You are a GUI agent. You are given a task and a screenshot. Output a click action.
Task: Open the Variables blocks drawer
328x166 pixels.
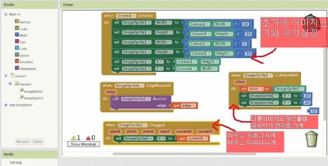pyautogui.click(x=24, y=62)
